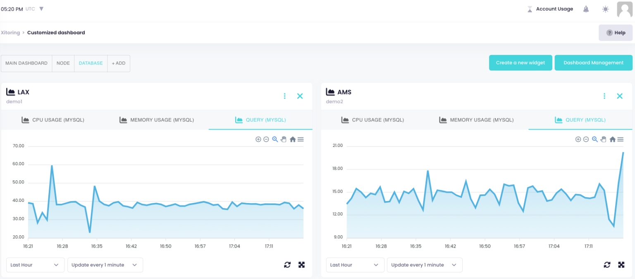Screen dimensions: 635x279
Task: Expand the AMS widget to fullscreen
Action: pos(621,265)
